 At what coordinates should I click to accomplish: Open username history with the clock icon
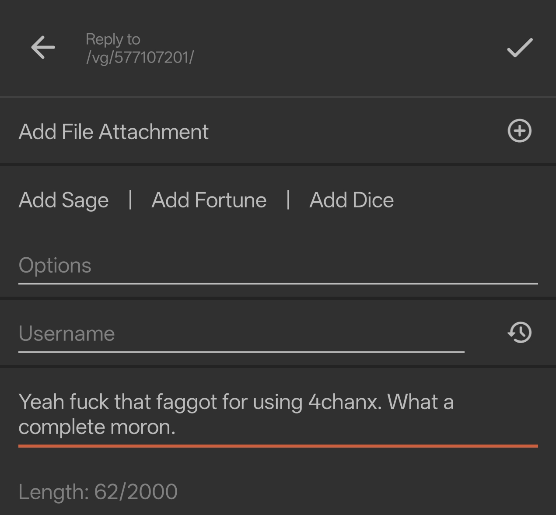(x=519, y=333)
